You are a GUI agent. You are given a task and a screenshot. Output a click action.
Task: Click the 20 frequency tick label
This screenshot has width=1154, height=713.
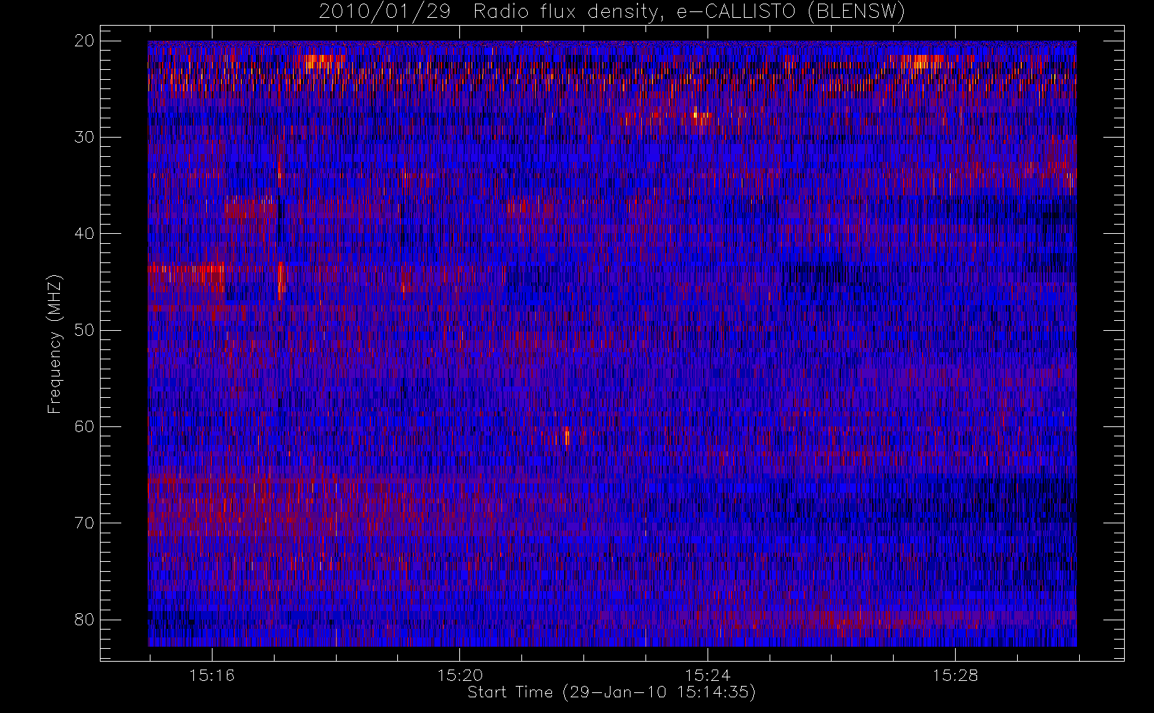(84, 41)
